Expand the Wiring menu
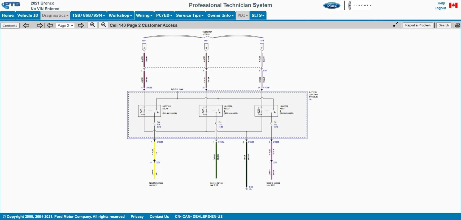 click(x=144, y=15)
